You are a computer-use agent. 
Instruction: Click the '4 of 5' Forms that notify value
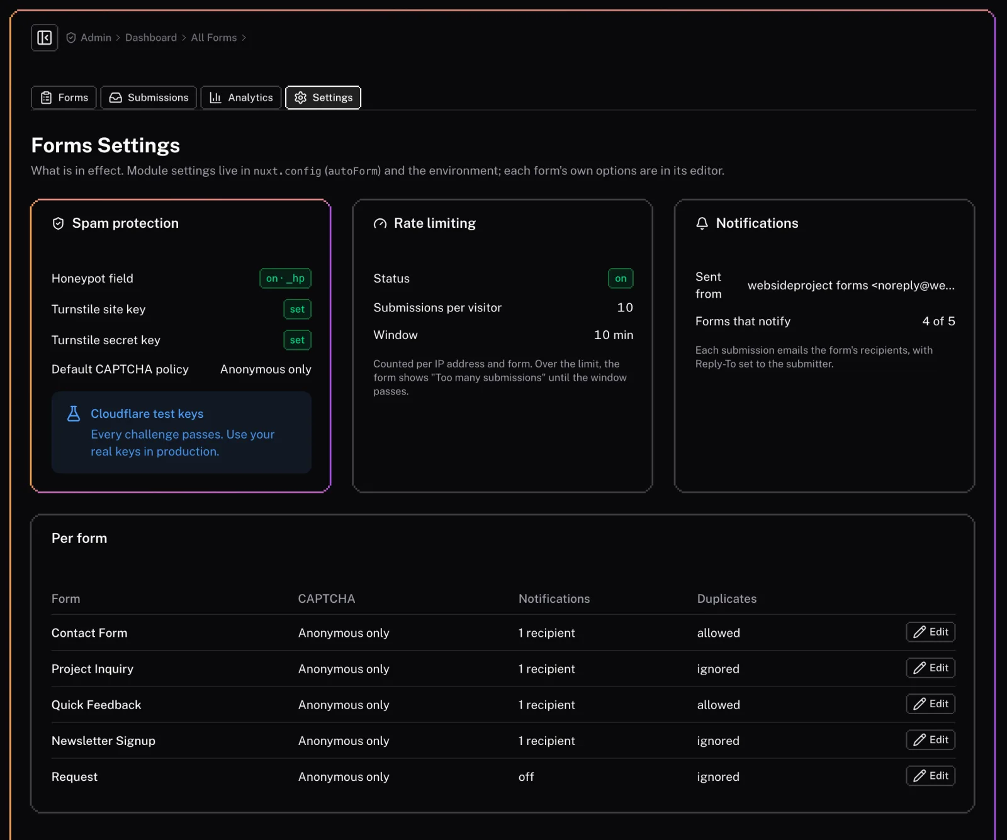[939, 321]
